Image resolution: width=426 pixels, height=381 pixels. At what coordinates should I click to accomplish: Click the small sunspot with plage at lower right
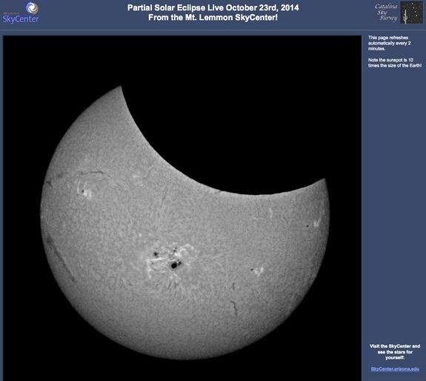pyautogui.click(x=256, y=271)
